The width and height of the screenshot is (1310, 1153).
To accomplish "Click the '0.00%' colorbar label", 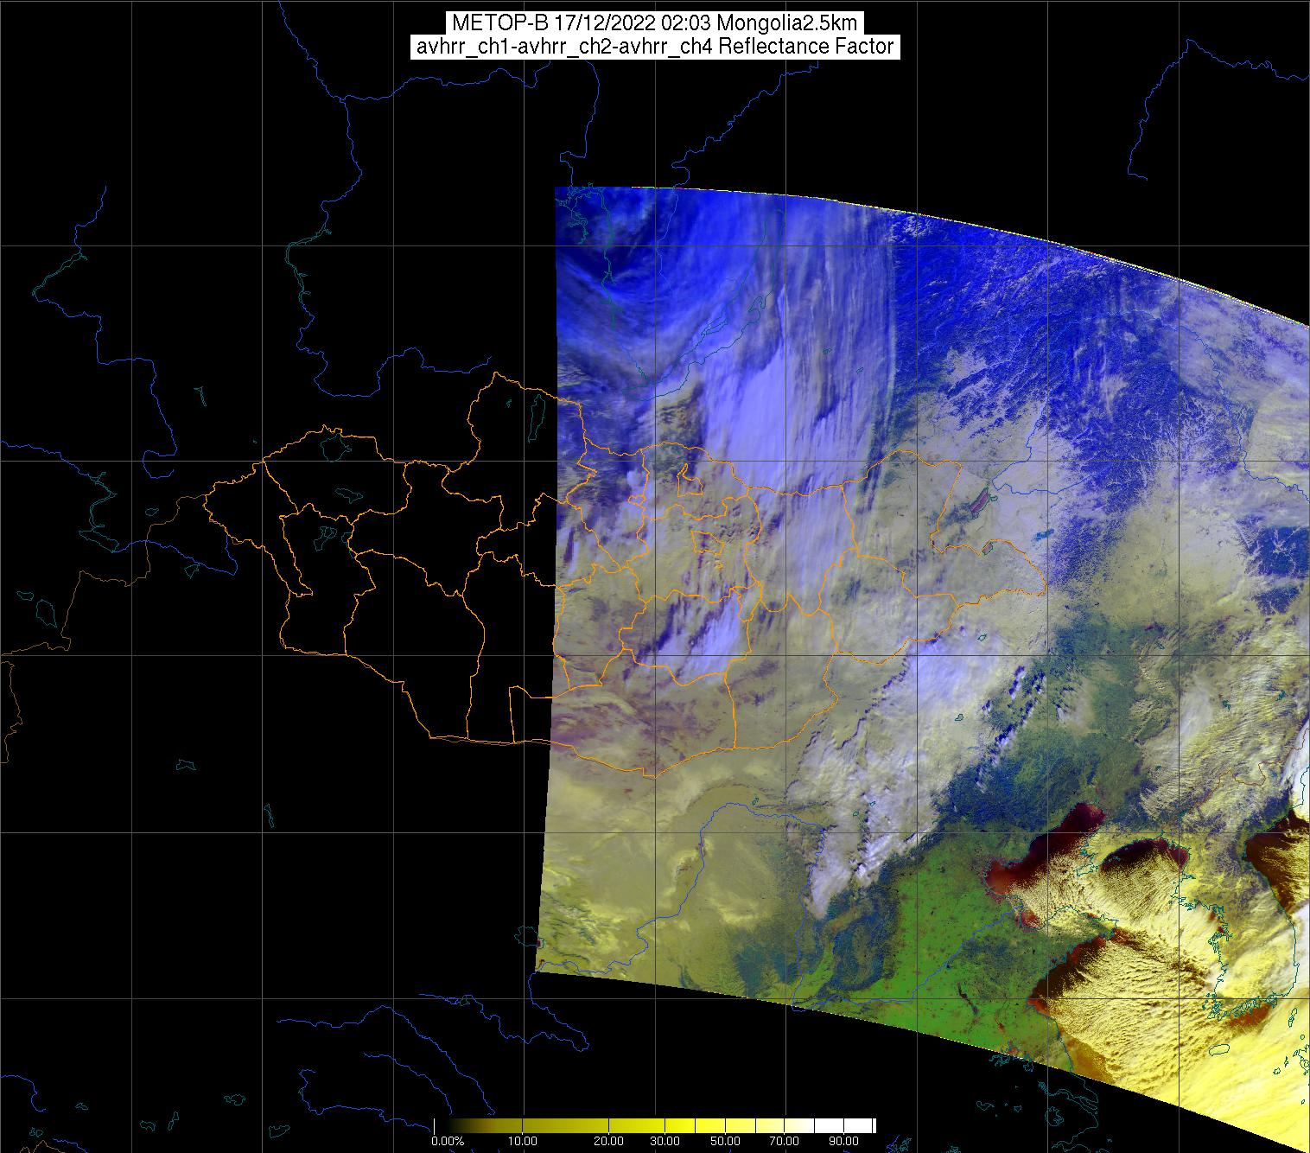I will pyautogui.click(x=449, y=1143).
